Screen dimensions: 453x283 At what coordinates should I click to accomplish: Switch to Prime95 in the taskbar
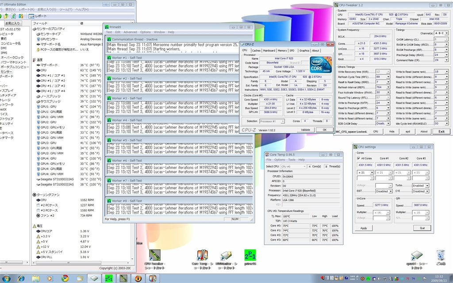click(108, 278)
